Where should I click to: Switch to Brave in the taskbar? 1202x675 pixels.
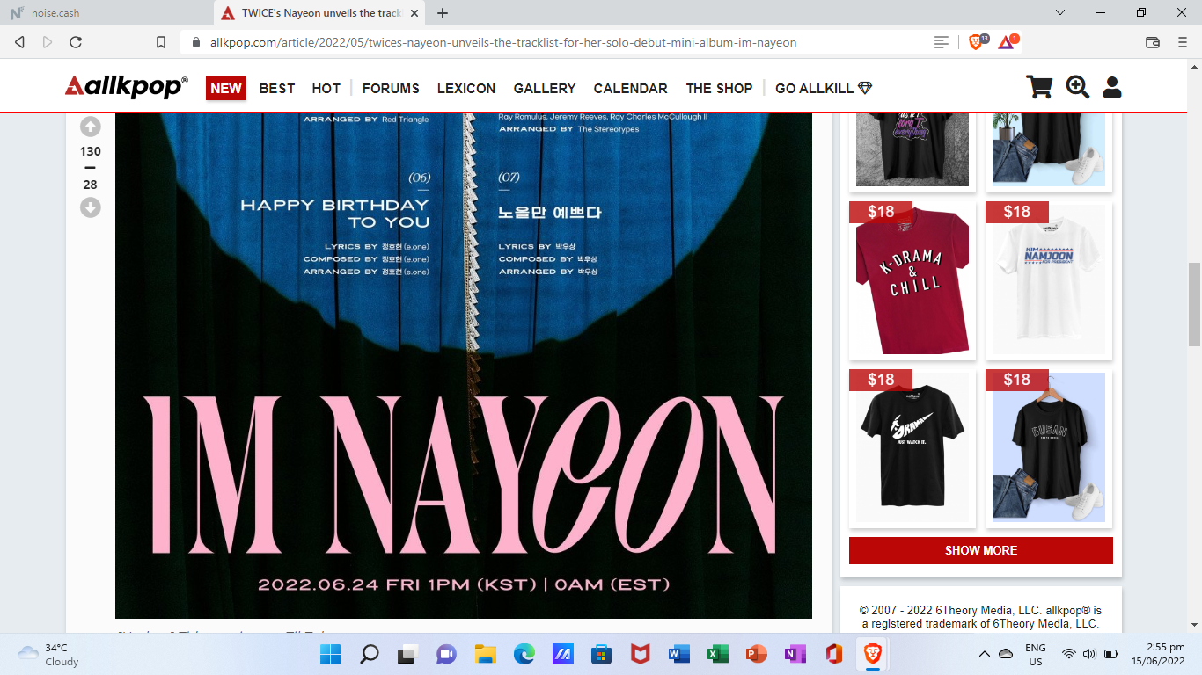pyautogui.click(x=872, y=654)
